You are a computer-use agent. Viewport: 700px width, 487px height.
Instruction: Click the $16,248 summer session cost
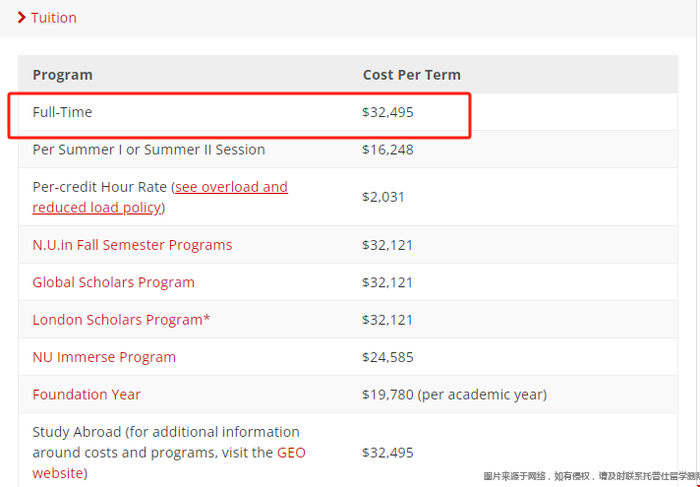tap(387, 150)
